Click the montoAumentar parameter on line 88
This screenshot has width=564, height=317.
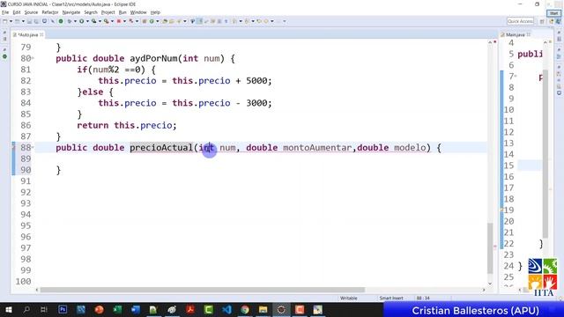point(317,148)
